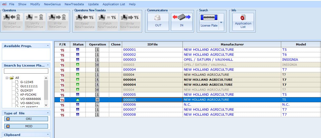Open the IN communications button
Image resolution: width=321 pixels, height=138 pixels.
pyautogui.click(x=182, y=22)
